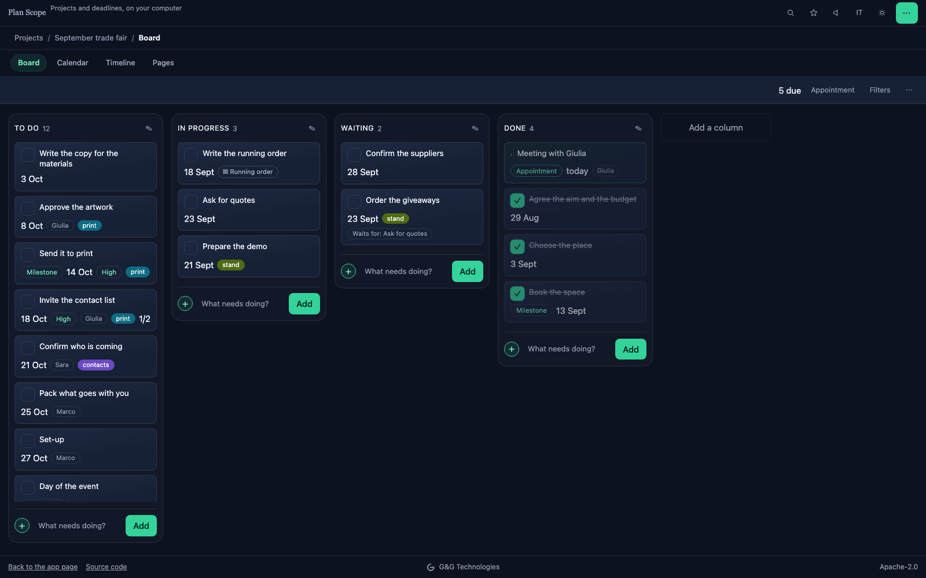This screenshot has width=926, height=578.
Task: Toggle the sound speaker icon
Action: (836, 13)
